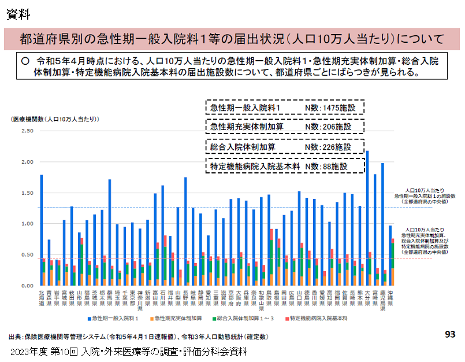Screen dimensions: 465x362
Task: Click the 2.50 value on the y-axis
Action: tap(27, 131)
